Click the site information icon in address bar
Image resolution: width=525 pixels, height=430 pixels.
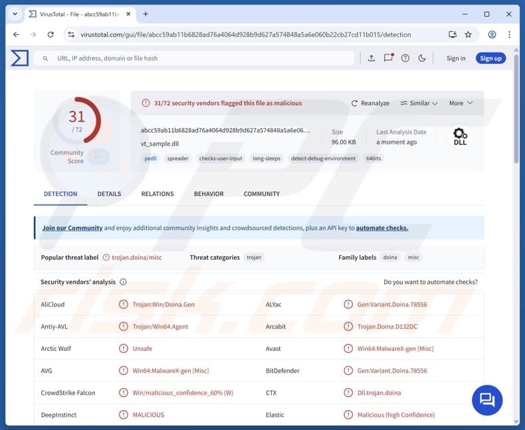coord(71,35)
